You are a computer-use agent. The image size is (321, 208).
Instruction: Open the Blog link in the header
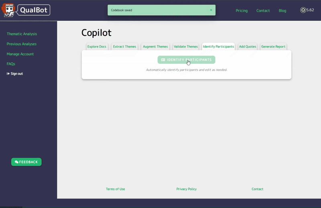pyautogui.click(x=282, y=11)
